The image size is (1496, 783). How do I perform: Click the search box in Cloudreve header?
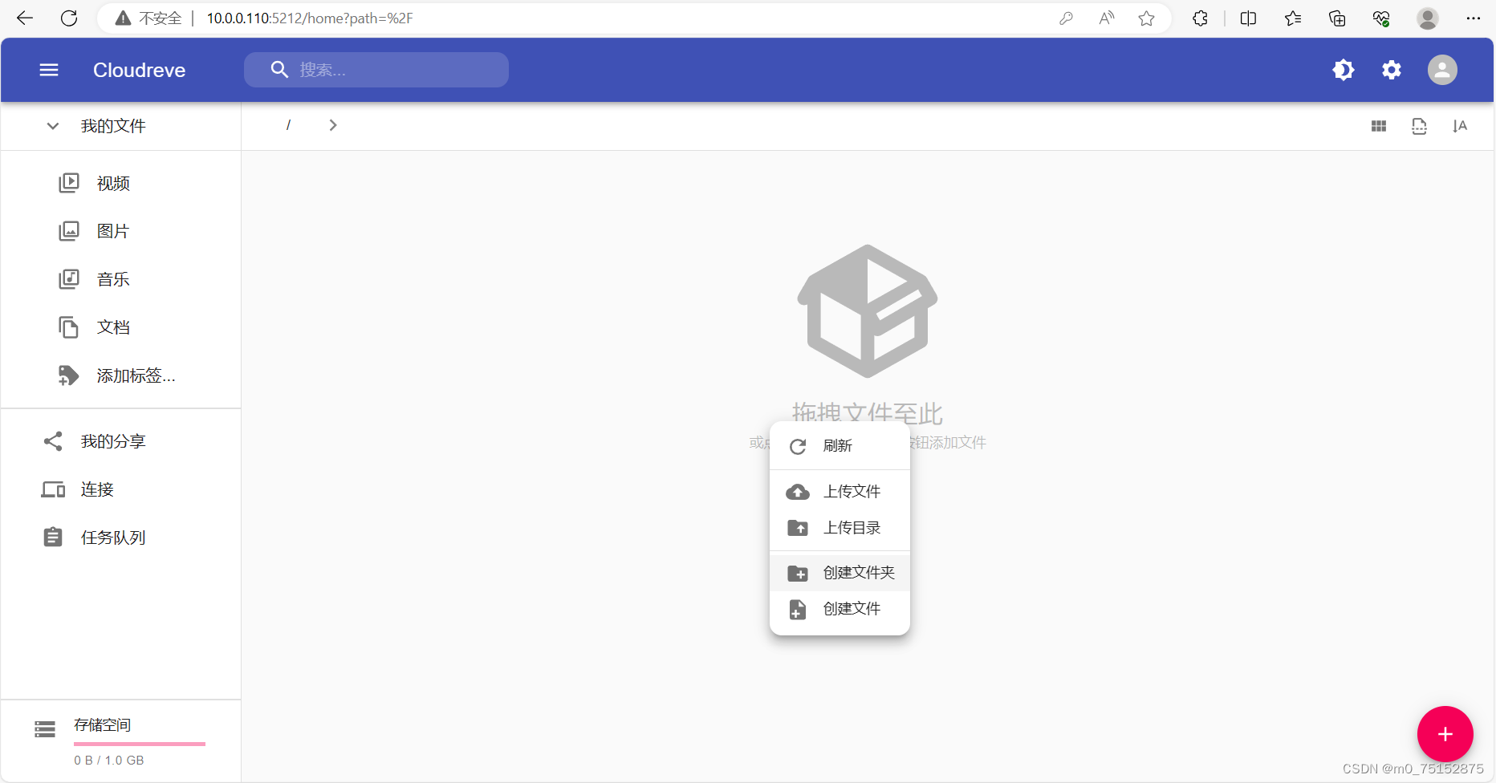click(376, 70)
